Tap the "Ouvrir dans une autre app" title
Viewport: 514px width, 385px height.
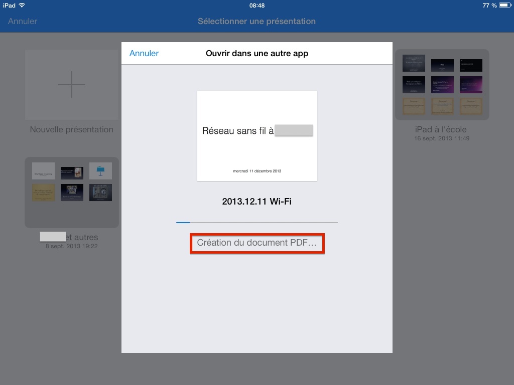pyautogui.click(x=257, y=53)
